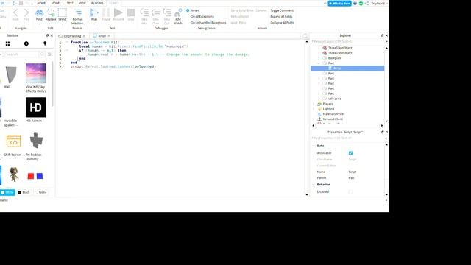Select the MaterialService item in Explorer
Screen dimensions: 471x265
click(333, 114)
